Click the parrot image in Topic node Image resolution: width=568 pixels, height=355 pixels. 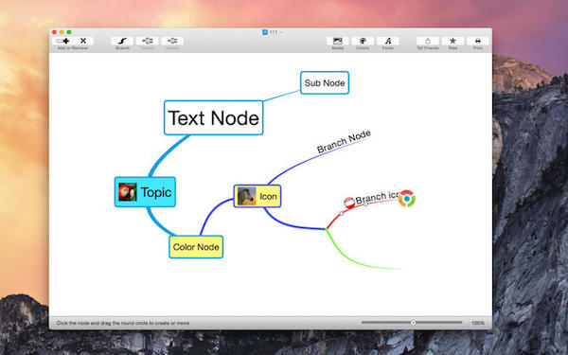(128, 192)
